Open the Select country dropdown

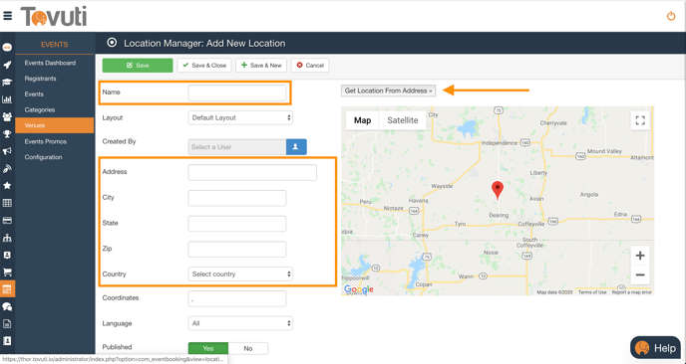(240, 274)
